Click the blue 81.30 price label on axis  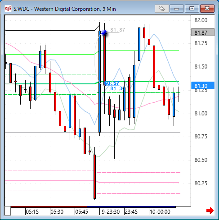203,86
